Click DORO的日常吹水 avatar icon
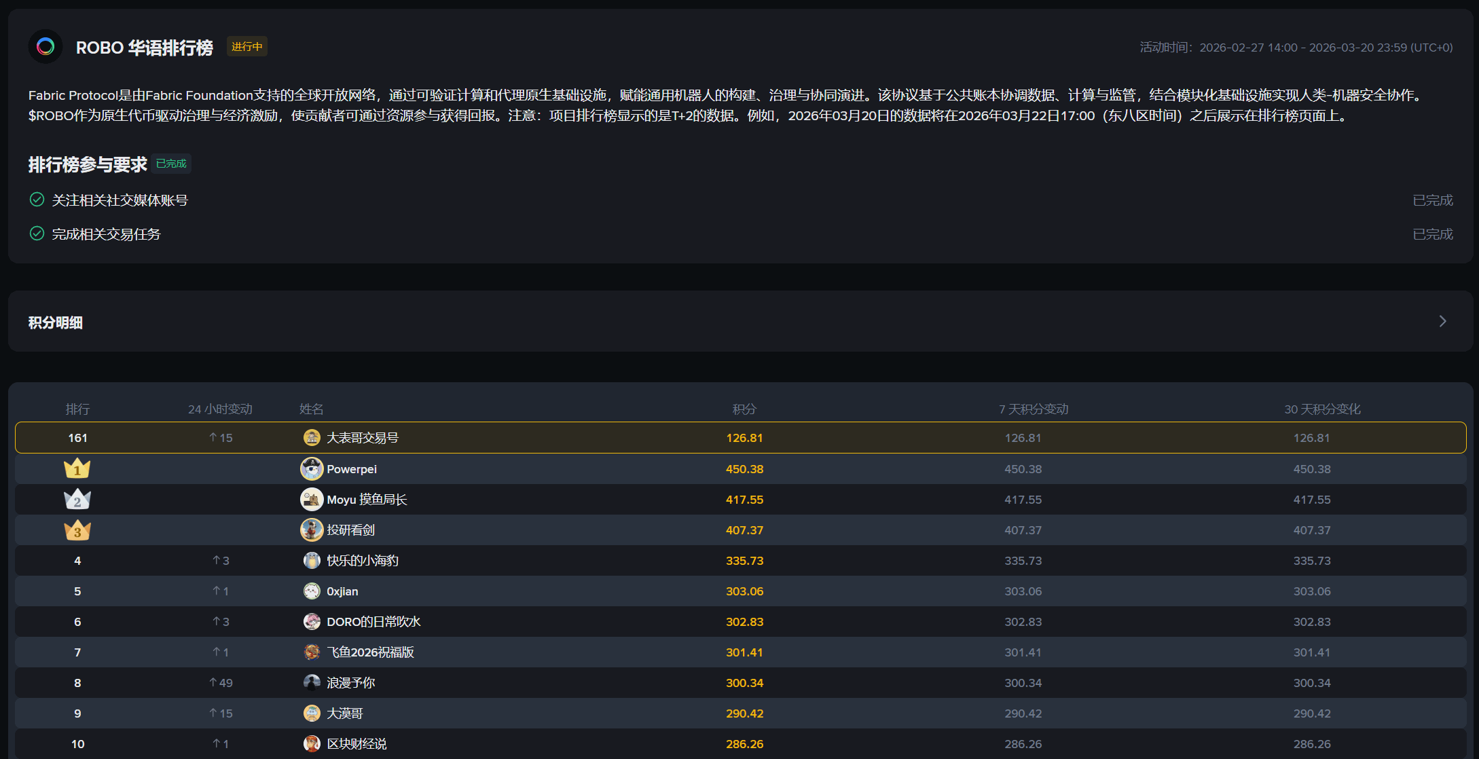The image size is (1479, 759). (x=312, y=622)
